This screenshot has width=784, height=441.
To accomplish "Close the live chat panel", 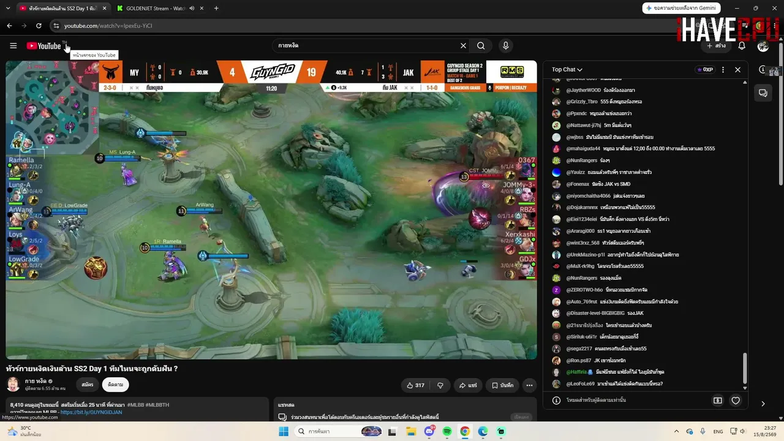I will (737, 70).
